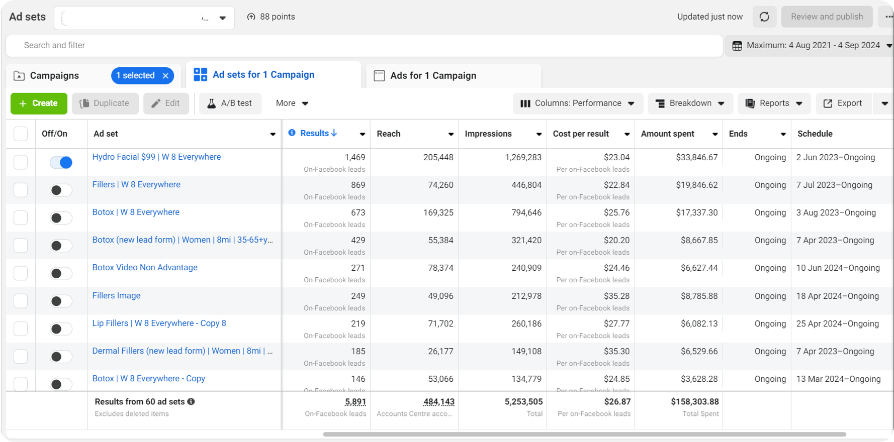The height and width of the screenshot is (442, 894).
Task: Tick the checkbox for Botox Video Non Advantage
Action: pos(21,273)
